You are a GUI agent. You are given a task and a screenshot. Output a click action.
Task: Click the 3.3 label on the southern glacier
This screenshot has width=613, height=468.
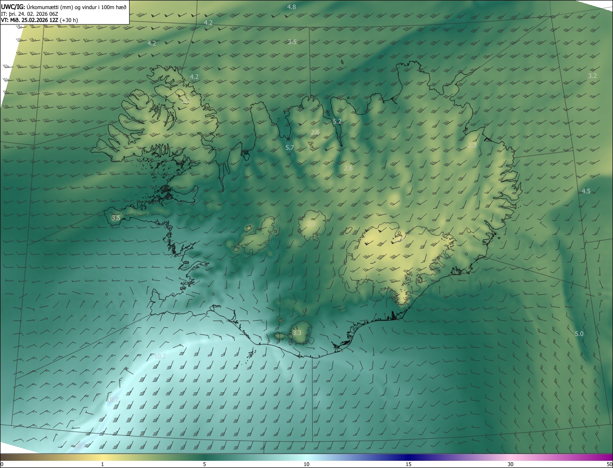pos(297,333)
